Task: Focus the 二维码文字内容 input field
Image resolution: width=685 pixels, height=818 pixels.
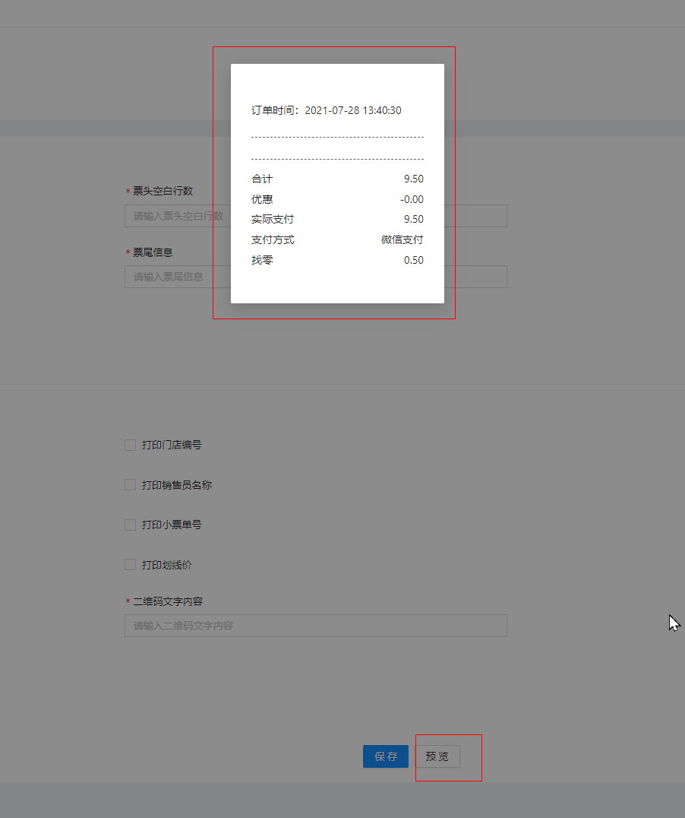Action: [315, 626]
